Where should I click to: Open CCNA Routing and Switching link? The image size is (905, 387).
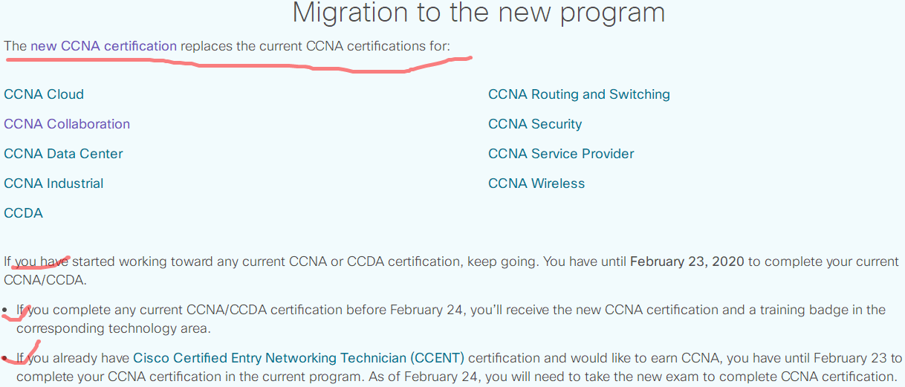(x=579, y=94)
